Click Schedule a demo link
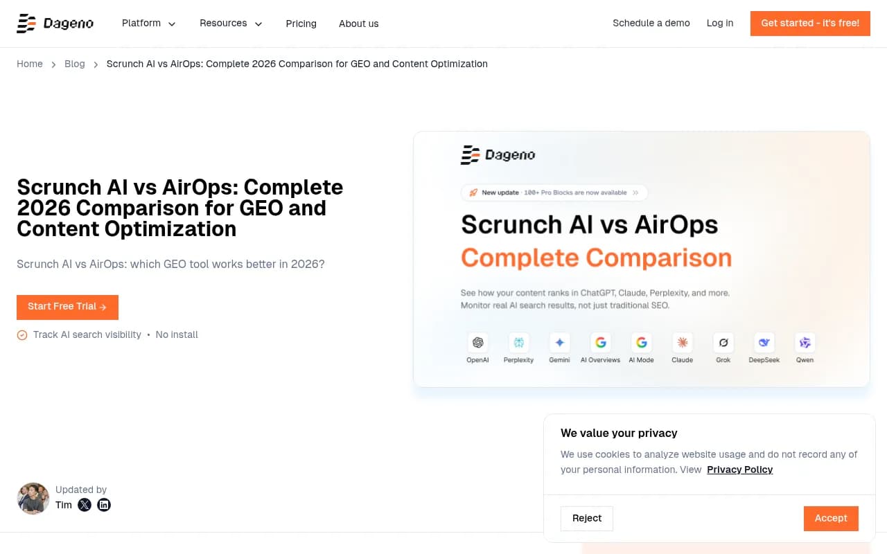887x554 pixels. coord(651,23)
